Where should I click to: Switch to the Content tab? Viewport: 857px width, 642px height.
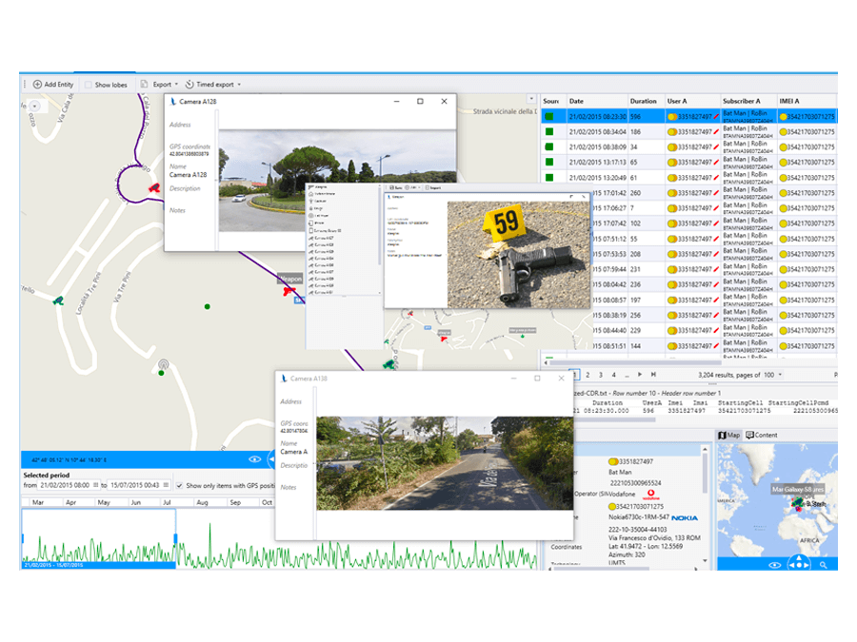(x=762, y=435)
